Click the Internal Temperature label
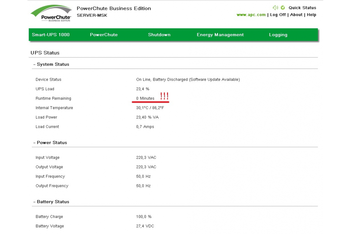This screenshot has width=351, height=234. pos(54,108)
